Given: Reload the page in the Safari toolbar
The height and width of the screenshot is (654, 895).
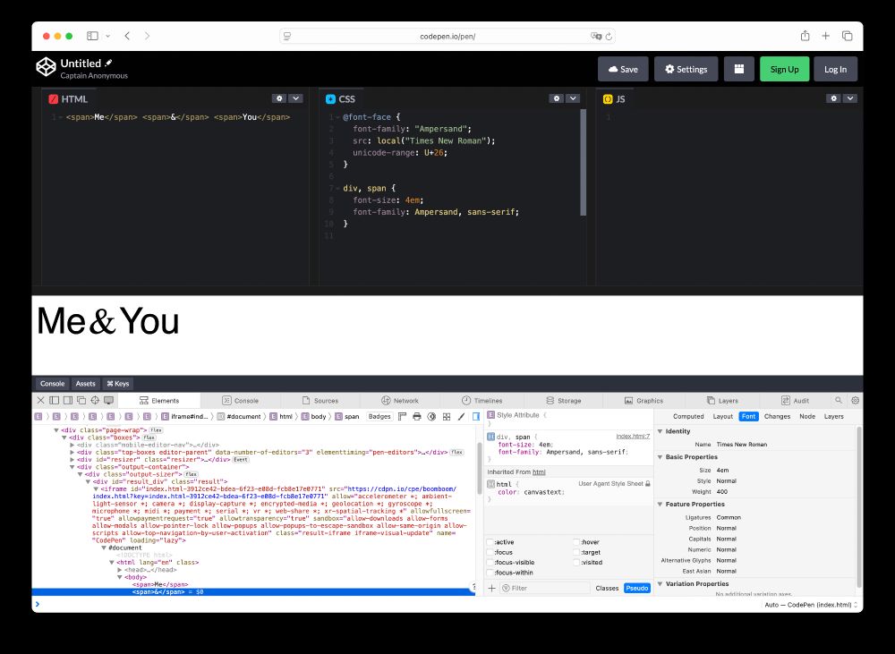Looking at the screenshot, I should pos(609,36).
